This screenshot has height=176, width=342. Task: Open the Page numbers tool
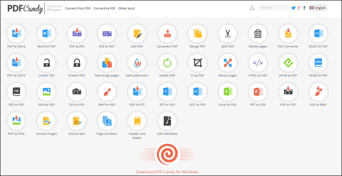click(x=107, y=121)
